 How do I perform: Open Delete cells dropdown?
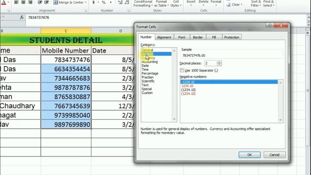tap(204, 3)
